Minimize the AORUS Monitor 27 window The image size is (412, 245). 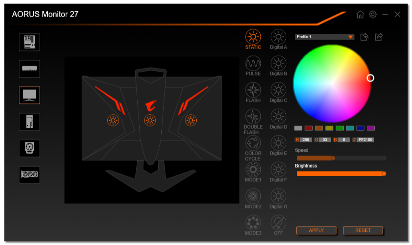click(x=385, y=14)
